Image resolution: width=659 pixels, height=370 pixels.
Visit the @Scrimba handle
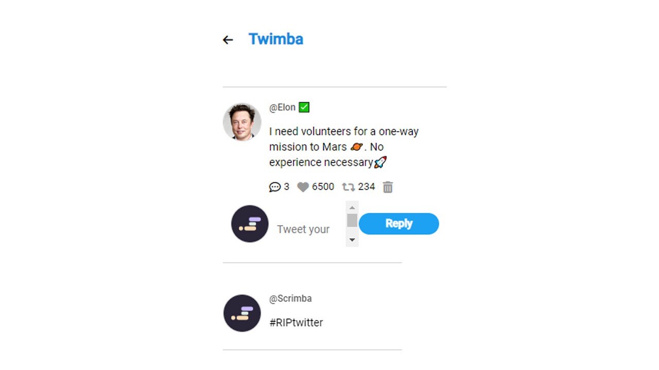tap(290, 299)
